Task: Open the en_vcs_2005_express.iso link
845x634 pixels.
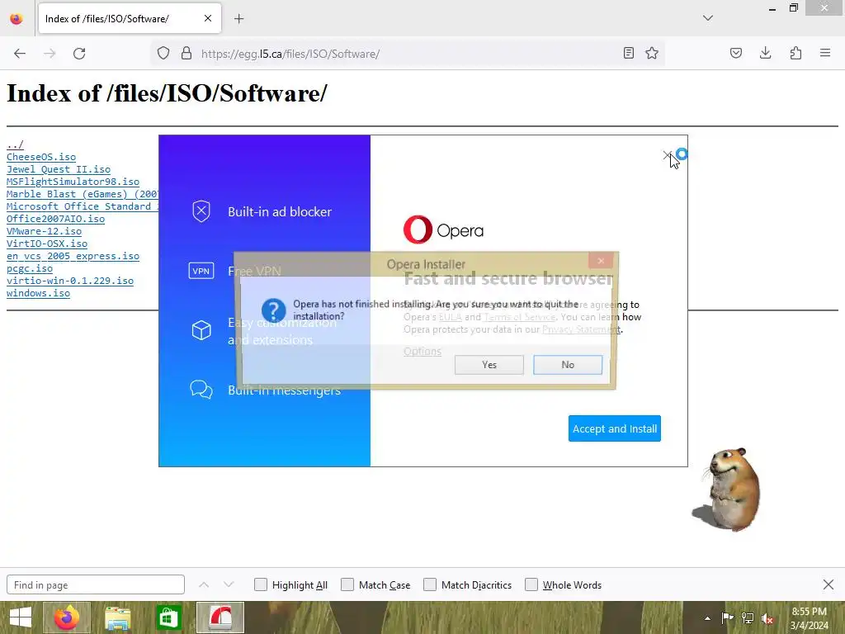Action: [73, 256]
